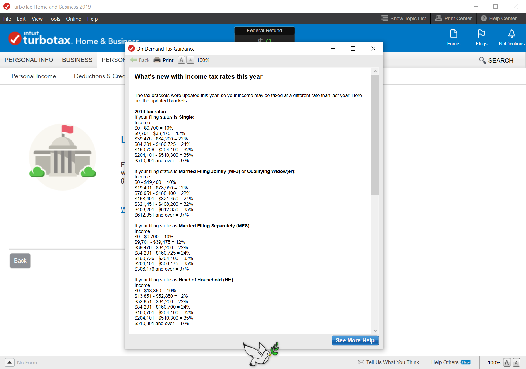Increase text size in guidance toolbar

[x=181, y=60]
